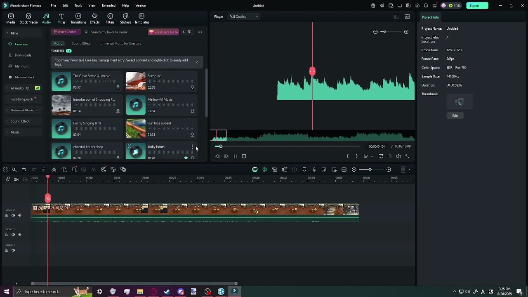Click the player progress slider handle

coord(221,146)
